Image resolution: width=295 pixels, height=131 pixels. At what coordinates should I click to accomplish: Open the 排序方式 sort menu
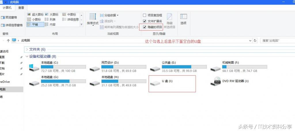tap(93, 20)
